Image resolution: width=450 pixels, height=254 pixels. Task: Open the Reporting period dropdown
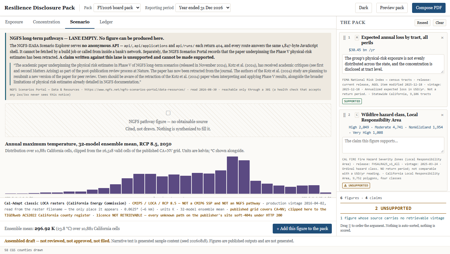coord(203,8)
